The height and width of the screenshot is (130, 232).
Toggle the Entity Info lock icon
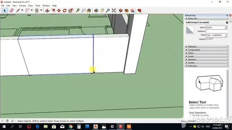coord(227,22)
